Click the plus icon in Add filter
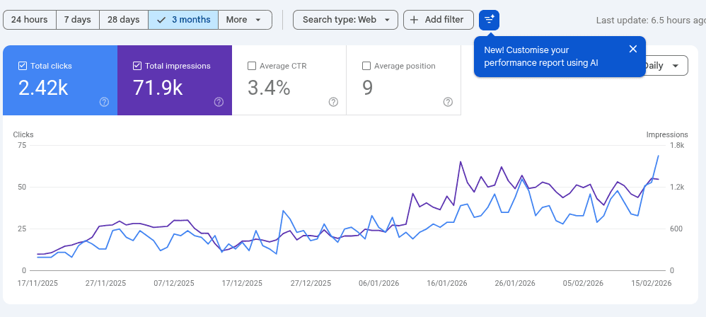This screenshot has width=706, height=317. click(415, 20)
